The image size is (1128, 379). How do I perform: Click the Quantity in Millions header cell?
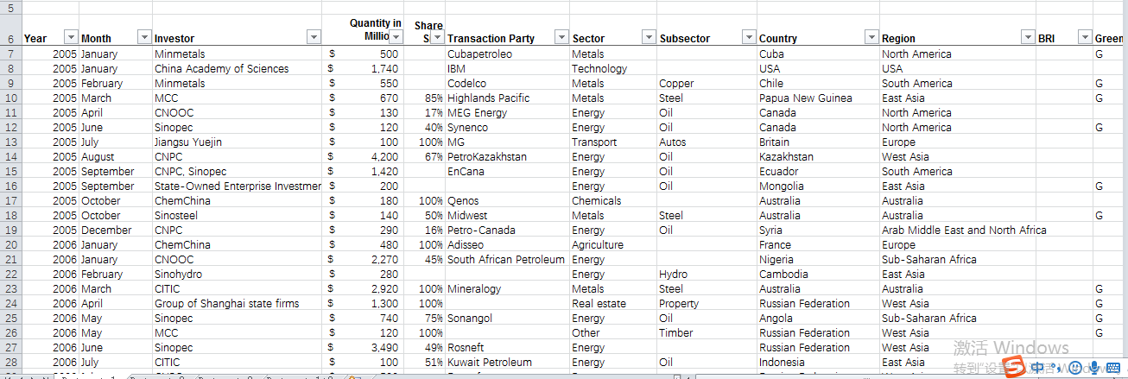coord(366,30)
